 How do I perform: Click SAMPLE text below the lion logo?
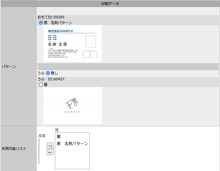point(72,112)
